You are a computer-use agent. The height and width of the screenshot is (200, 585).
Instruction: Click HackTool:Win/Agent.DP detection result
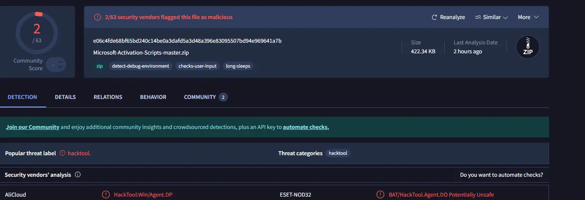[143, 195]
